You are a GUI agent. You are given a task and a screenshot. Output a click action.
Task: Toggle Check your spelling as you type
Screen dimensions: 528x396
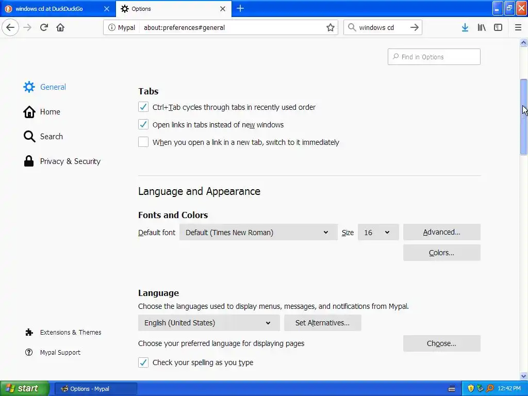[x=143, y=362]
